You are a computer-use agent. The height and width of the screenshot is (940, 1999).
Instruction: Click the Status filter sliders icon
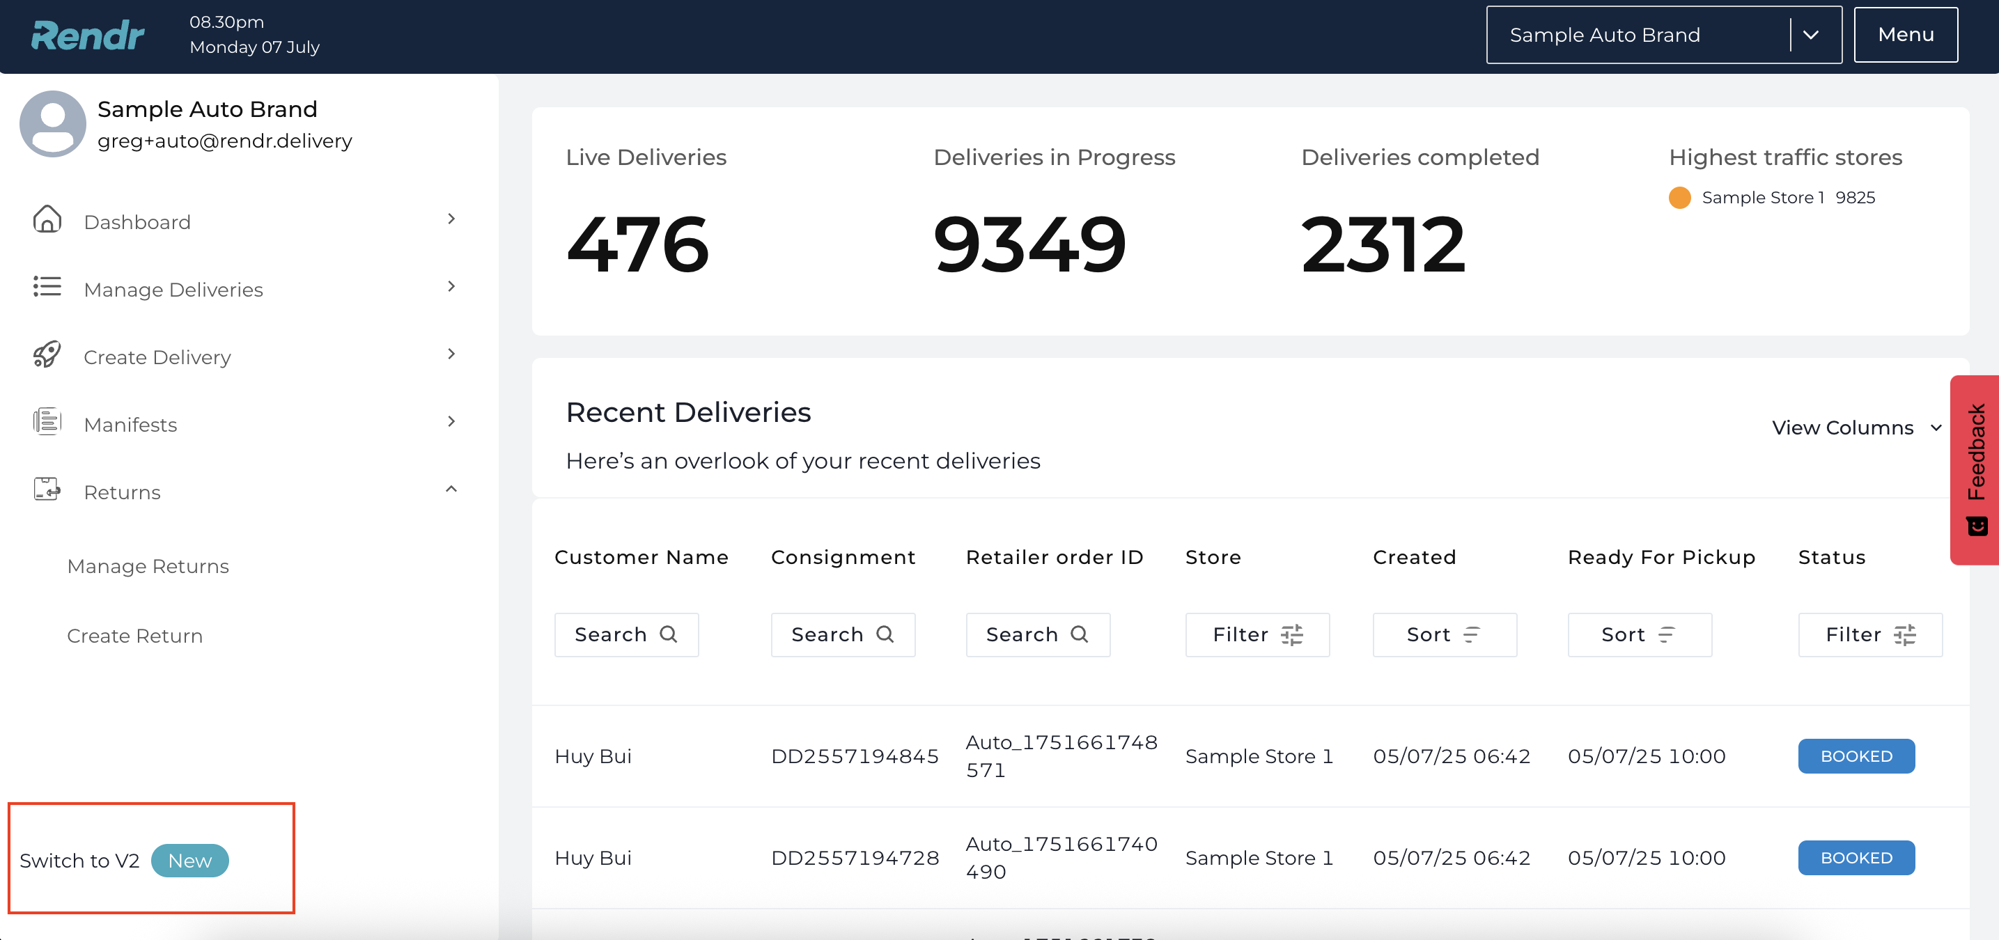tap(1905, 635)
